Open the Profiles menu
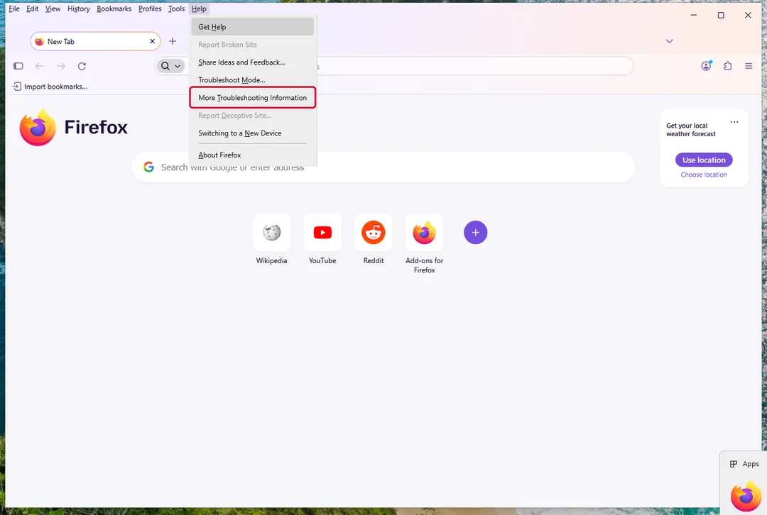Image resolution: width=767 pixels, height=515 pixels. (x=150, y=9)
